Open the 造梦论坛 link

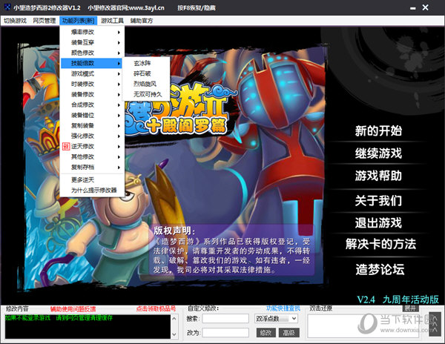(x=380, y=269)
